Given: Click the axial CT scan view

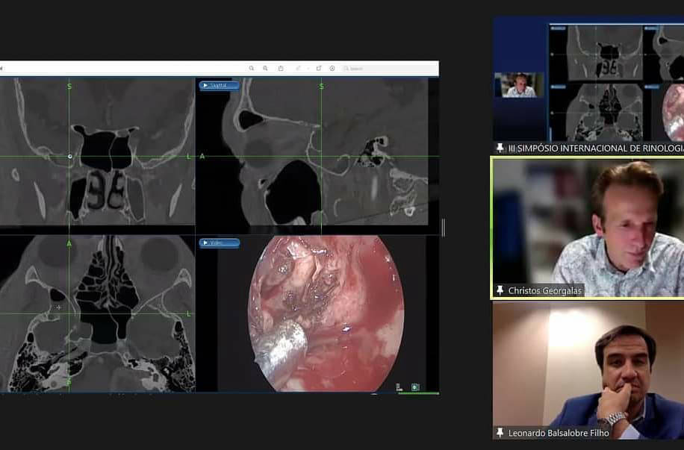Looking at the screenshot, I should click(x=97, y=313).
